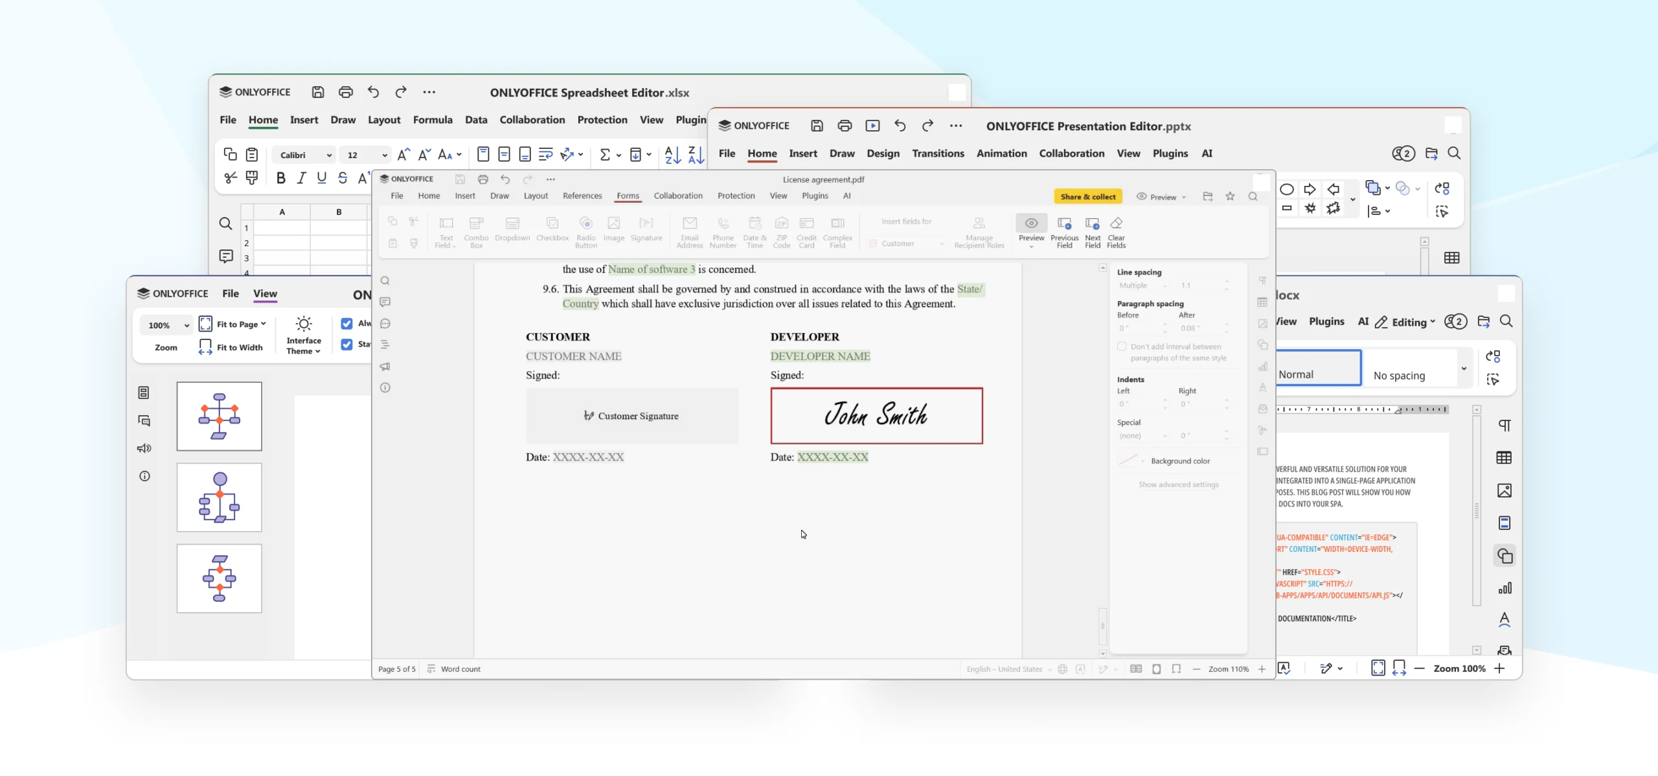Click Share & collect button
The height and width of the screenshot is (776, 1658).
pyautogui.click(x=1088, y=197)
